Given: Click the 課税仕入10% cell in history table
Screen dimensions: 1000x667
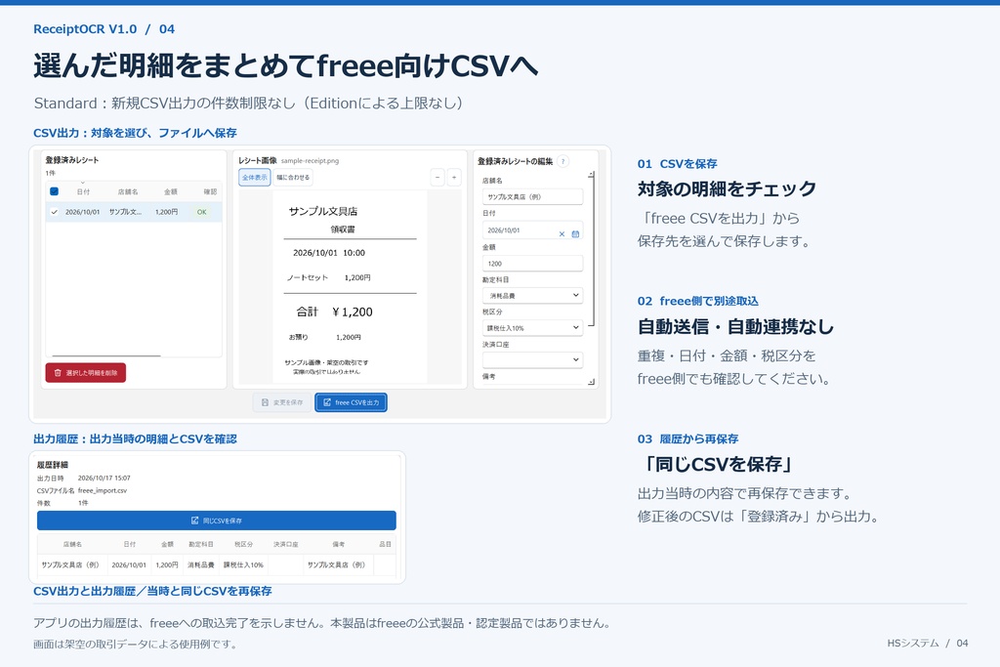Looking at the screenshot, I should 243,565.
